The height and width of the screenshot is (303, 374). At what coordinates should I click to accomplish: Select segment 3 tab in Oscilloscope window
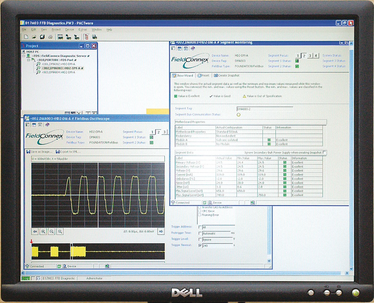164,132
